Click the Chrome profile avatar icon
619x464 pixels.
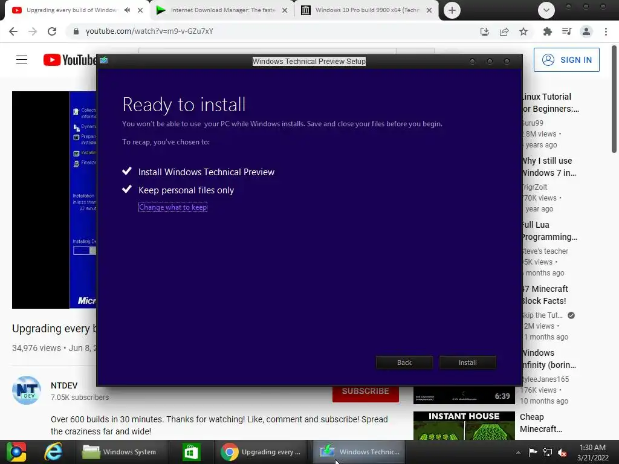pyautogui.click(x=586, y=31)
